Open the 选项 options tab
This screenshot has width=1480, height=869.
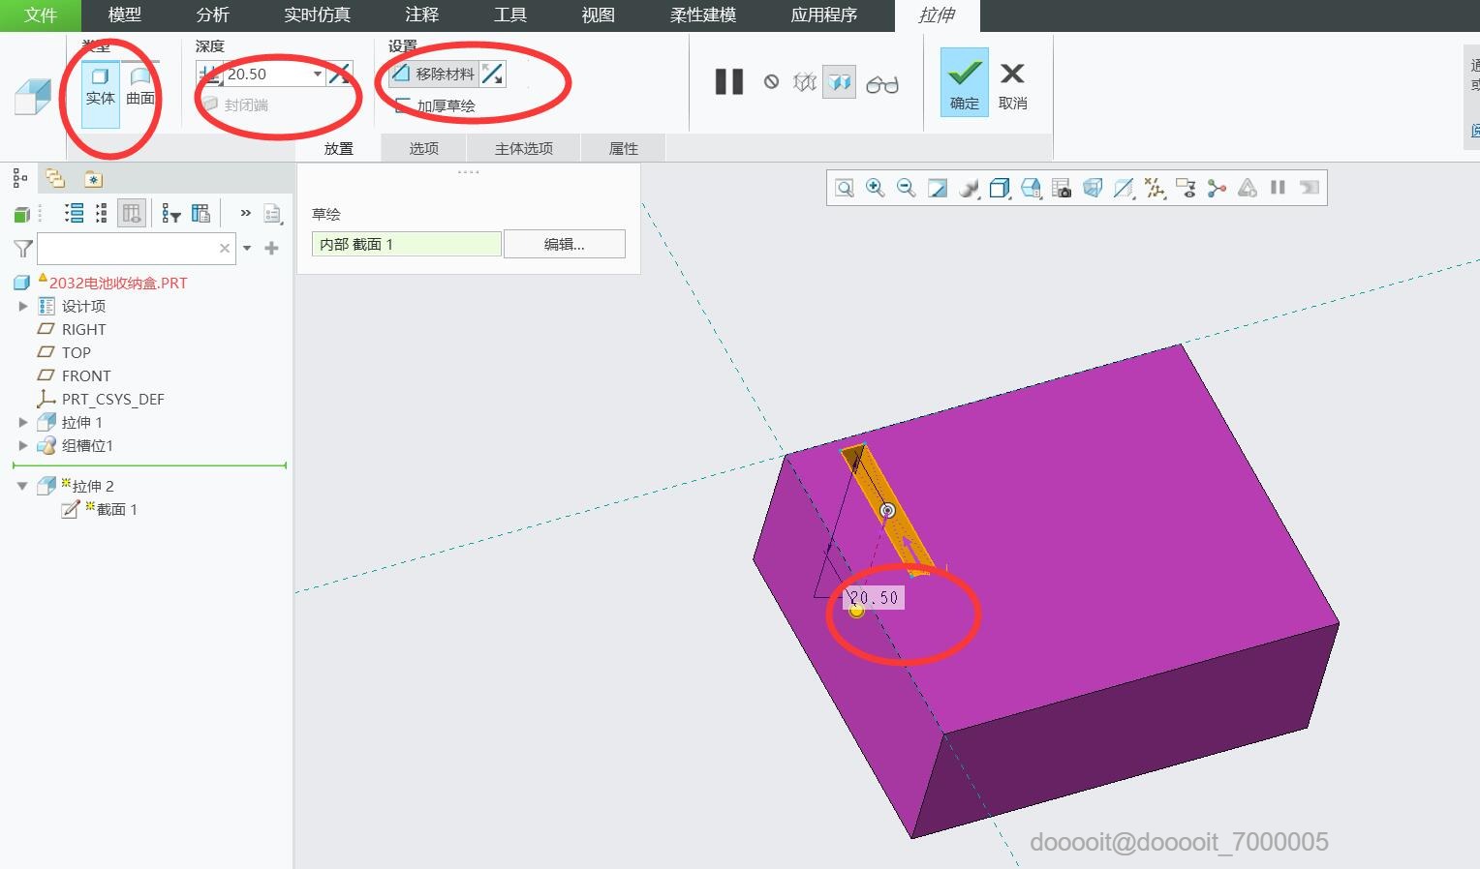(424, 148)
